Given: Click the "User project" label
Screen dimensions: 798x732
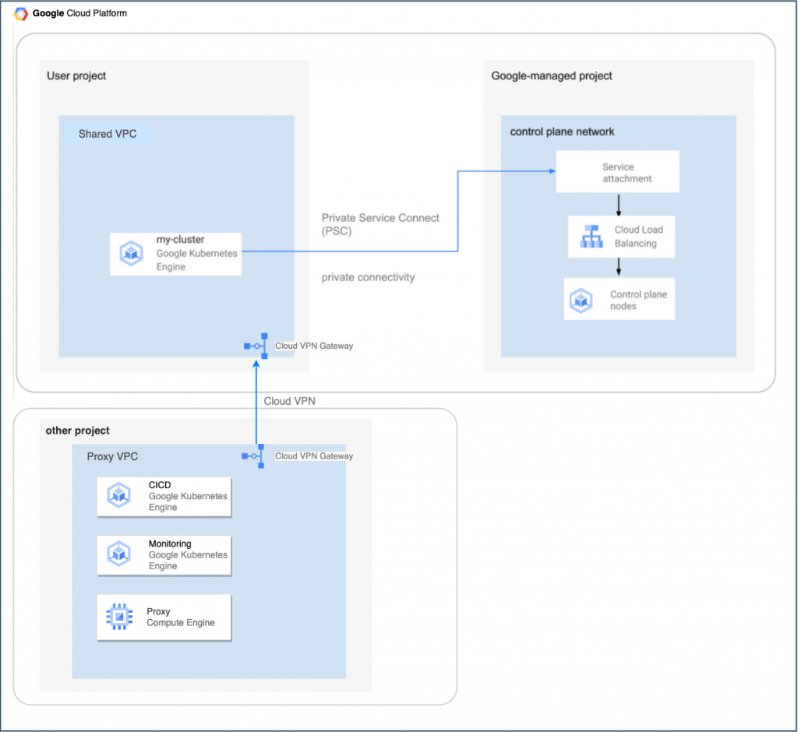Looking at the screenshot, I should [76, 76].
